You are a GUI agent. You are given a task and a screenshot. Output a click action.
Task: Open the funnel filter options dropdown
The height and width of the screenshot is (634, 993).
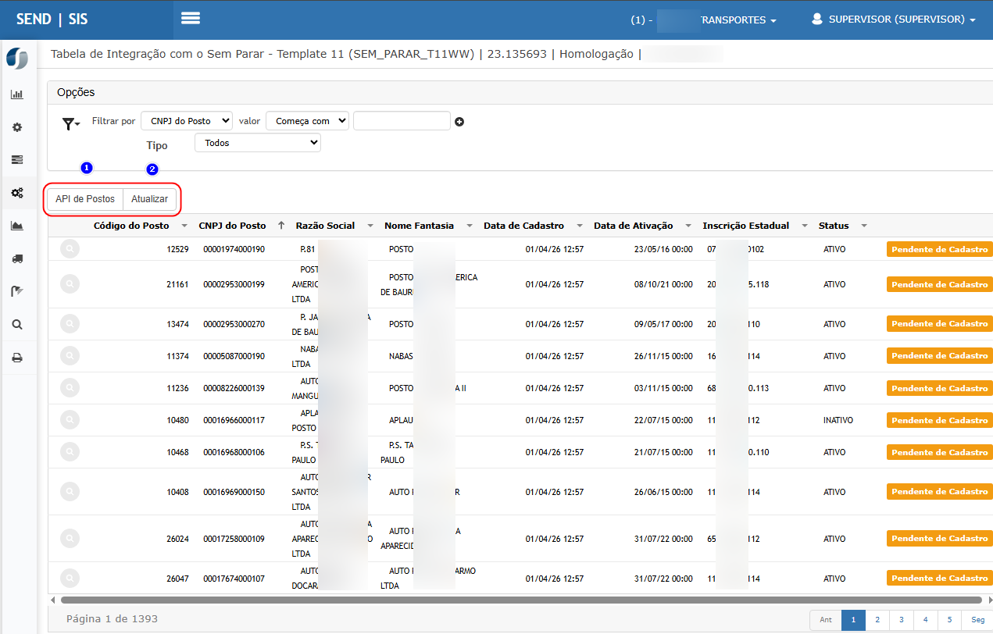pos(71,123)
